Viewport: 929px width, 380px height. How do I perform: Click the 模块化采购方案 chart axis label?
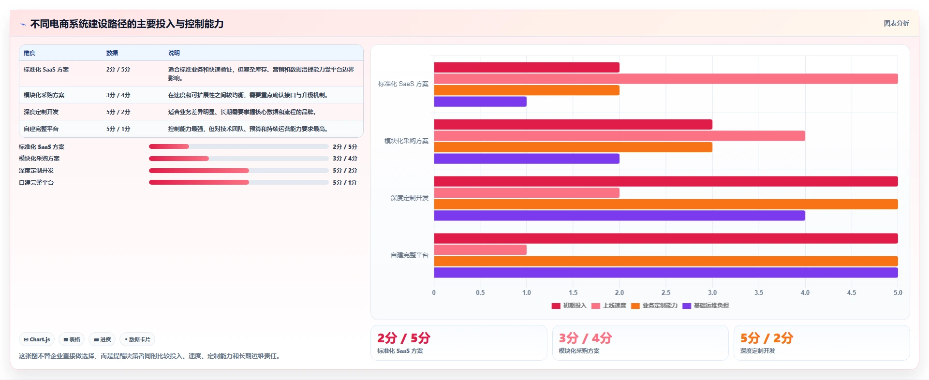tap(406, 141)
